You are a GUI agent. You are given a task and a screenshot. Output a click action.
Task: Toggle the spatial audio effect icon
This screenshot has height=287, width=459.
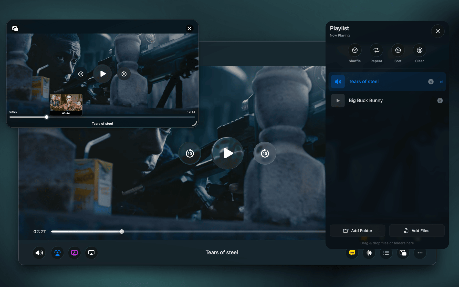(x=57, y=253)
